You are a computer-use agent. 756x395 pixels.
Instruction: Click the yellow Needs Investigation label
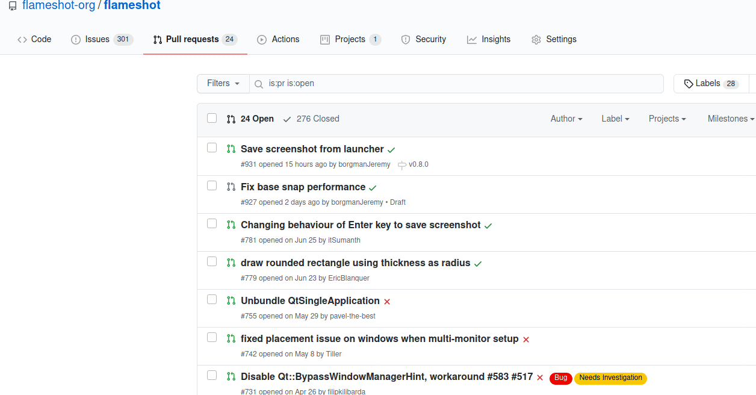click(611, 378)
